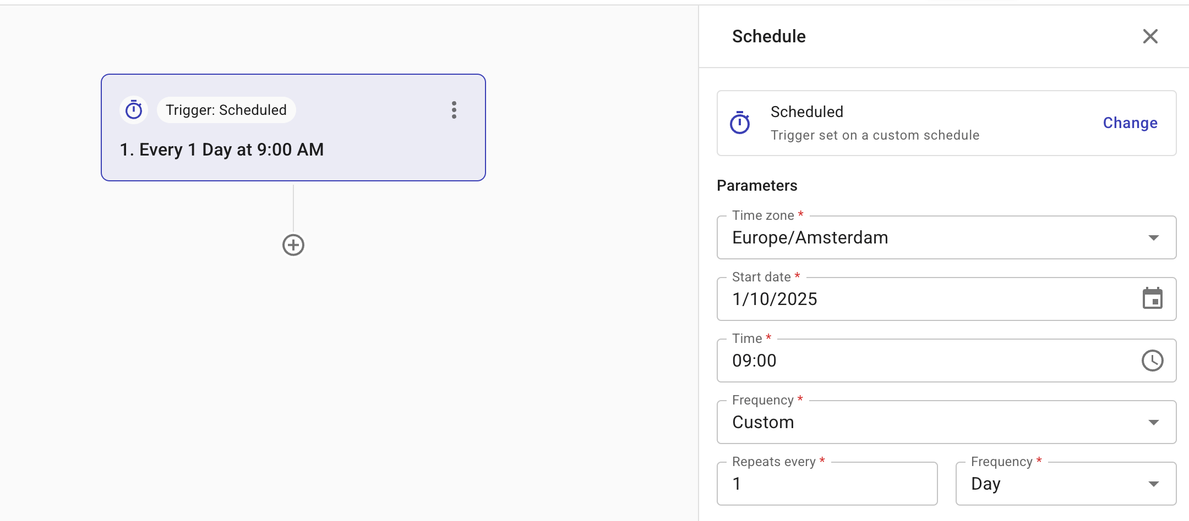
Task: Open the Time zone dropdown showing Europe/Amsterdam
Action: tap(936, 237)
